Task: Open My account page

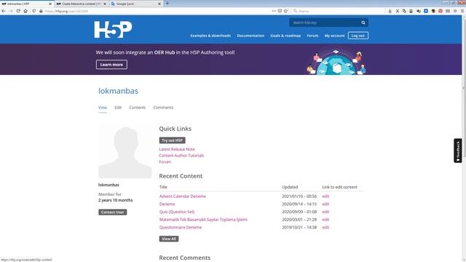Action: pyautogui.click(x=334, y=36)
